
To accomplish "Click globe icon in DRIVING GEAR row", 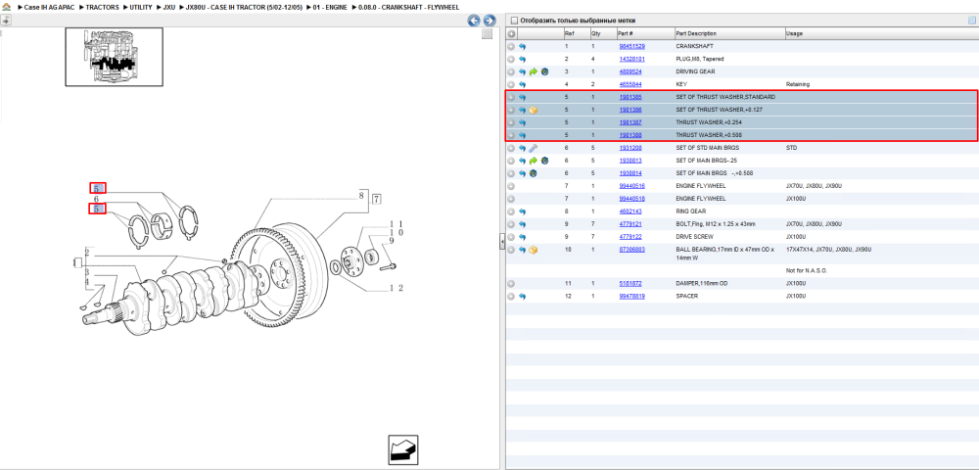I will pyautogui.click(x=544, y=71).
